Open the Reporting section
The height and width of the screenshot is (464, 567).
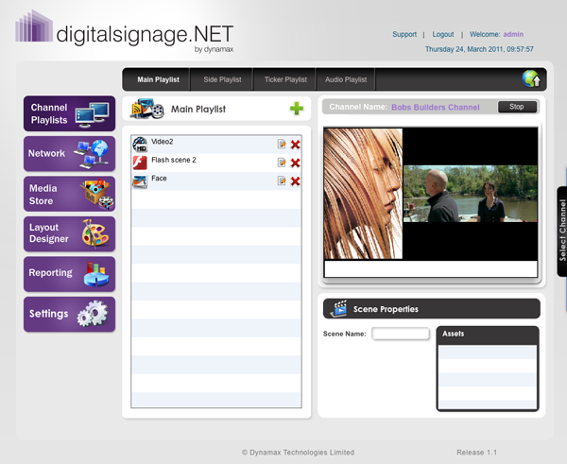[x=69, y=274]
